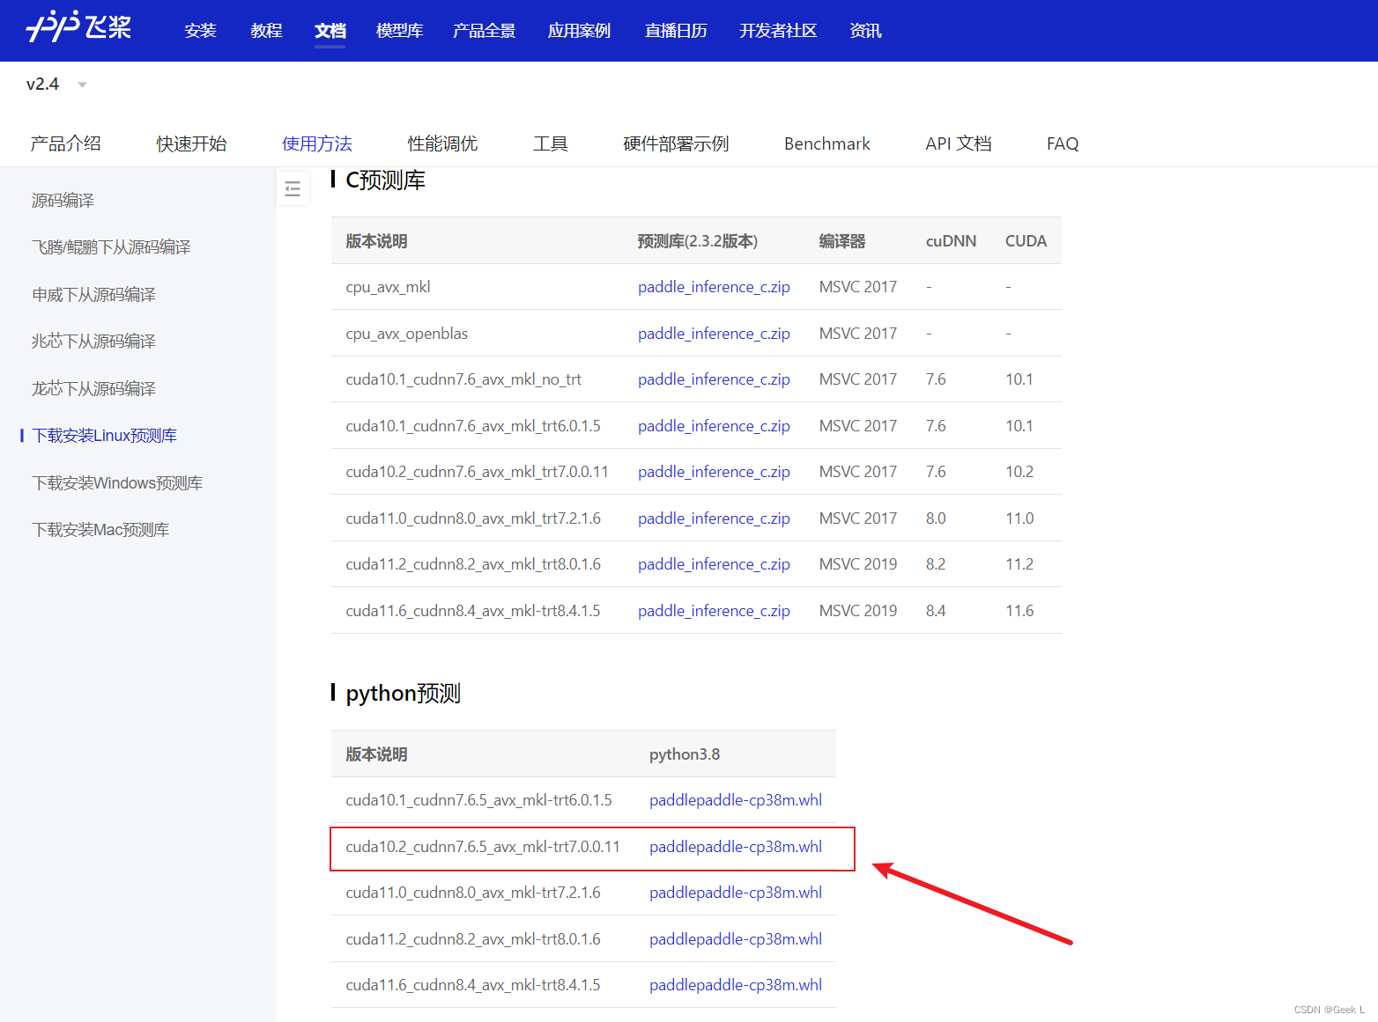Download paddlepaddle-cp38m.whl for cuda11.6_cudnn8.4_avx_mkl-trt8.4.1.5
This screenshot has height=1022, width=1378.
[x=736, y=985]
